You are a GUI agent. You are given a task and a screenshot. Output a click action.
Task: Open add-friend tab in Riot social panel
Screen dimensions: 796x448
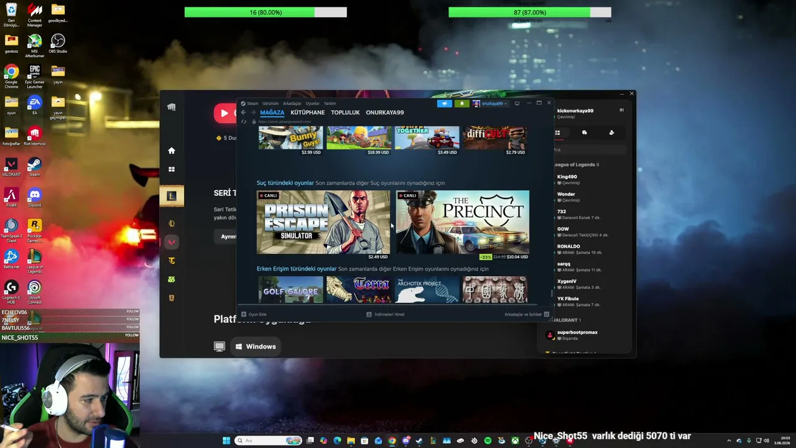point(611,133)
